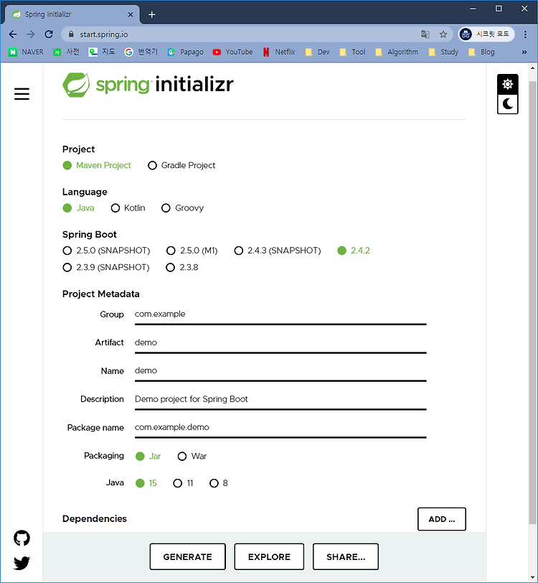
Task: Reload the page
Action: tap(49, 34)
